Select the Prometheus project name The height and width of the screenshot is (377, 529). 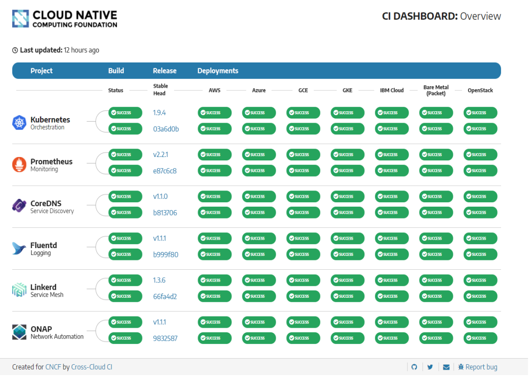coord(52,162)
